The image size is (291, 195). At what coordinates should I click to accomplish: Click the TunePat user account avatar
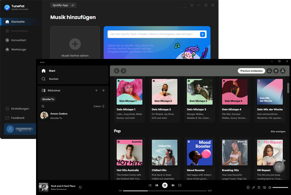10,129
